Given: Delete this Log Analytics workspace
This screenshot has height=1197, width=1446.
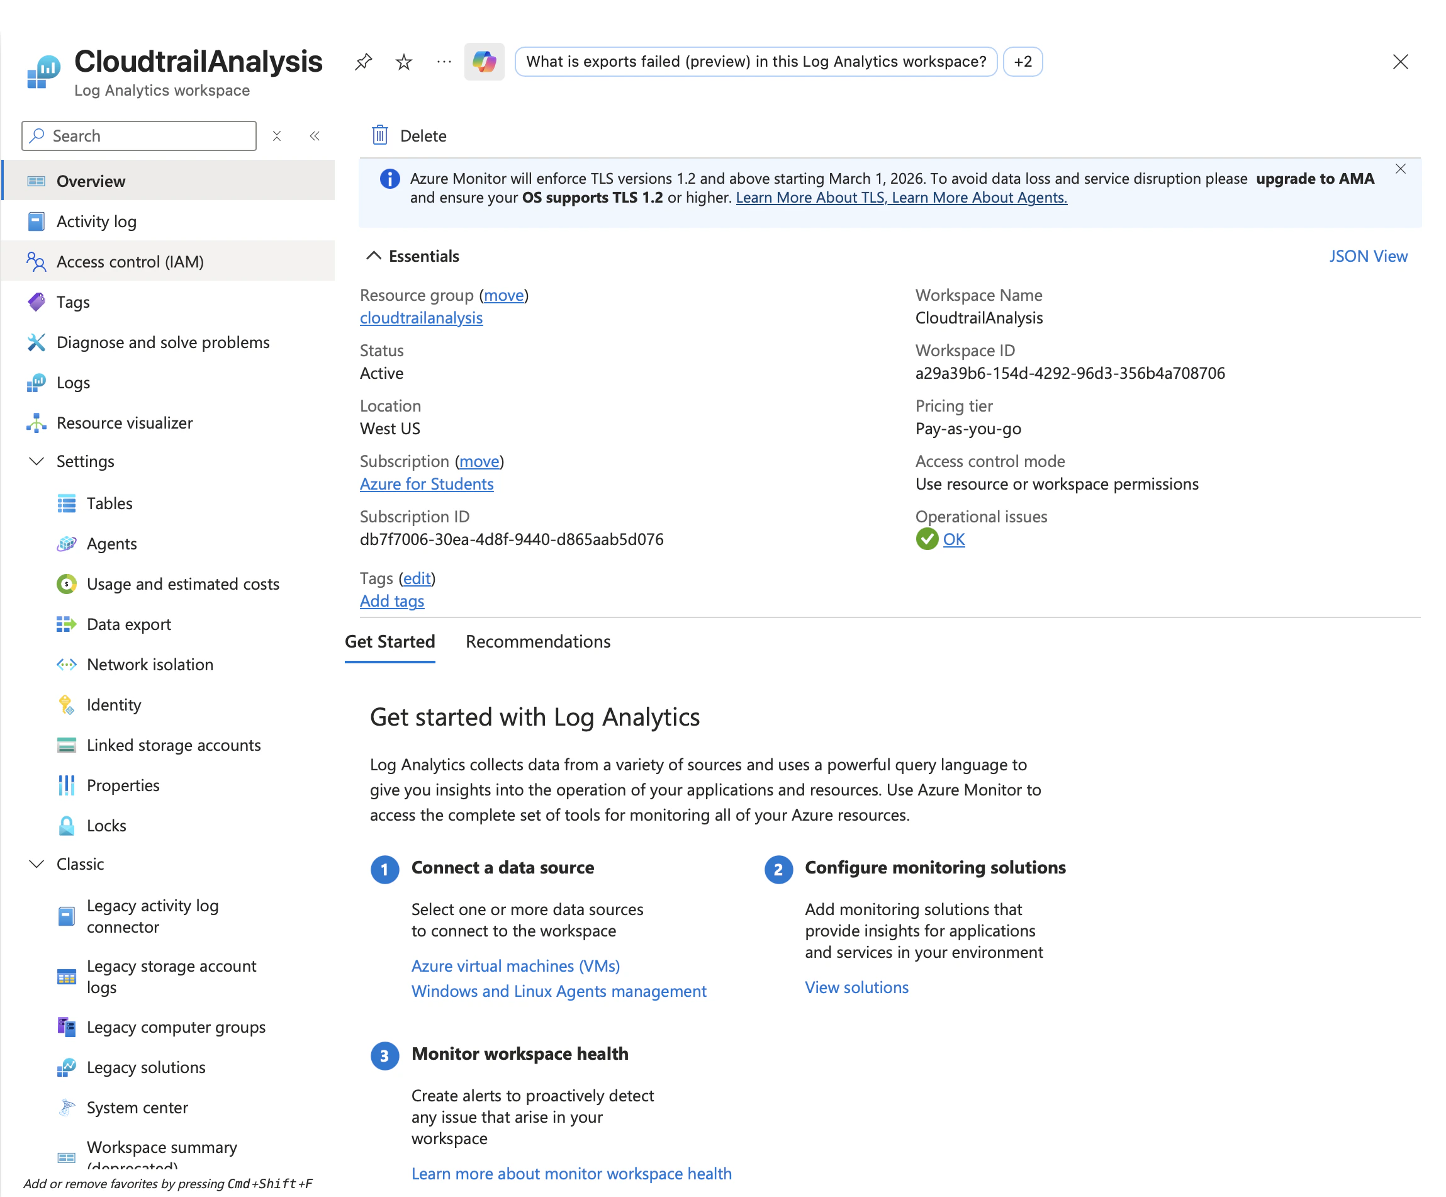Looking at the screenshot, I should click(410, 136).
